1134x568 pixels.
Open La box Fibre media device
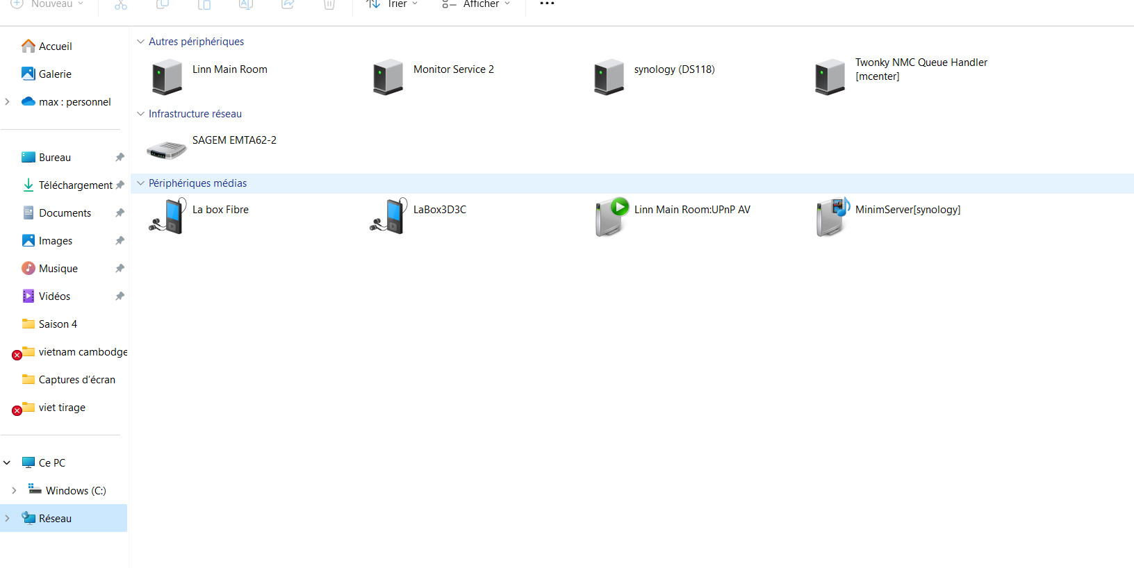point(167,216)
